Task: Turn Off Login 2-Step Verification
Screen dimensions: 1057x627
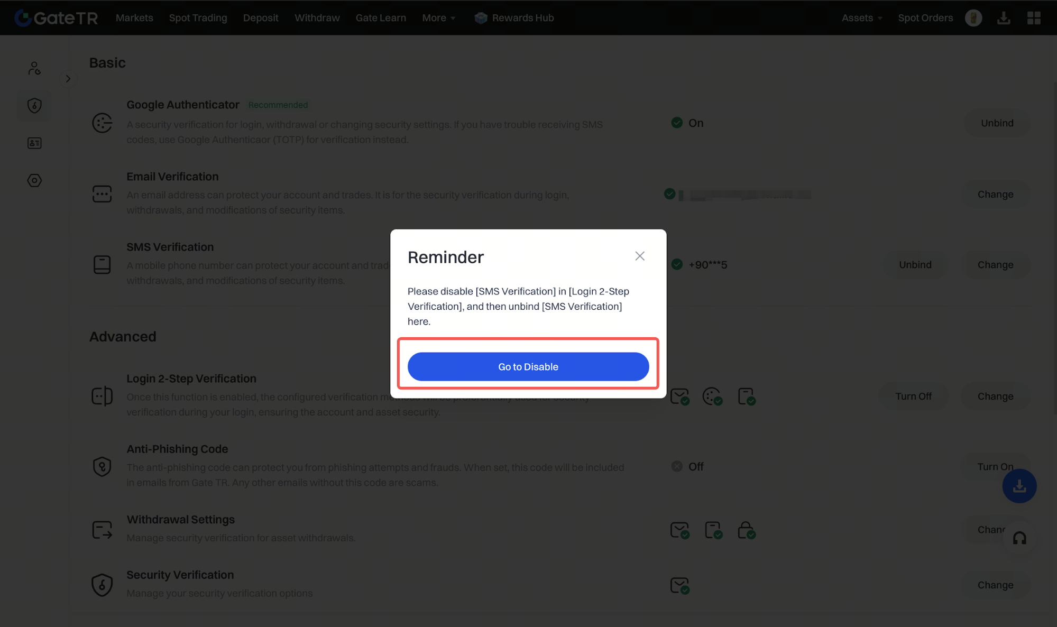Action: tap(913, 397)
